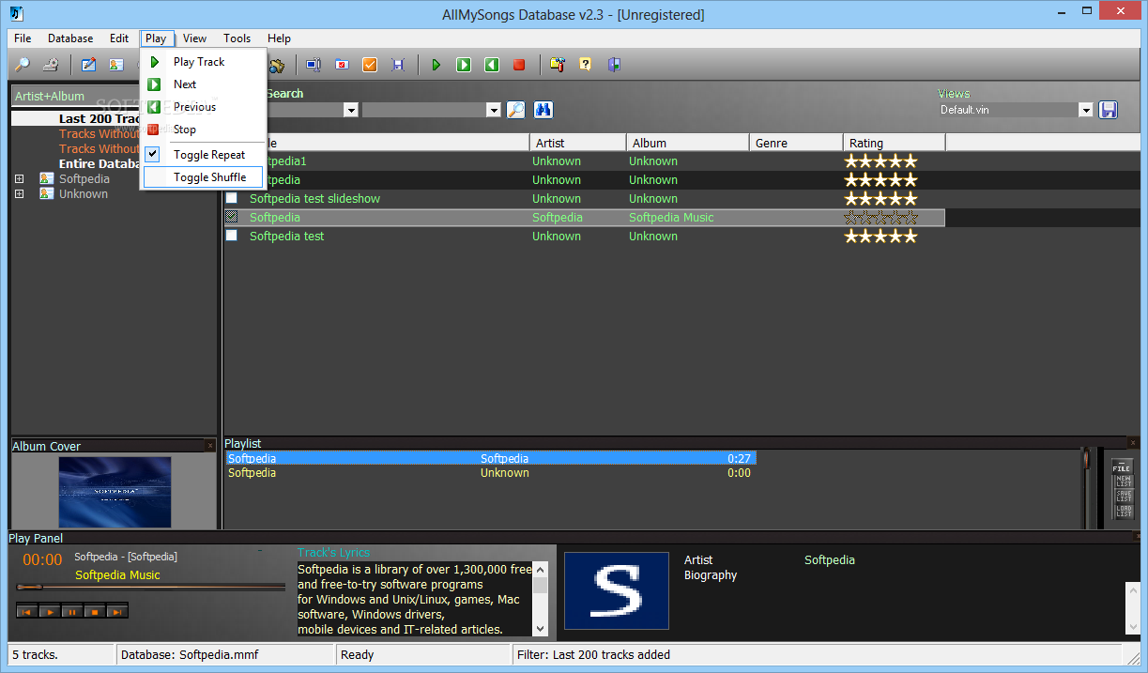The width and height of the screenshot is (1148, 673).
Task: Click the Play Panel skip-to-end button
Action: coord(117,611)
